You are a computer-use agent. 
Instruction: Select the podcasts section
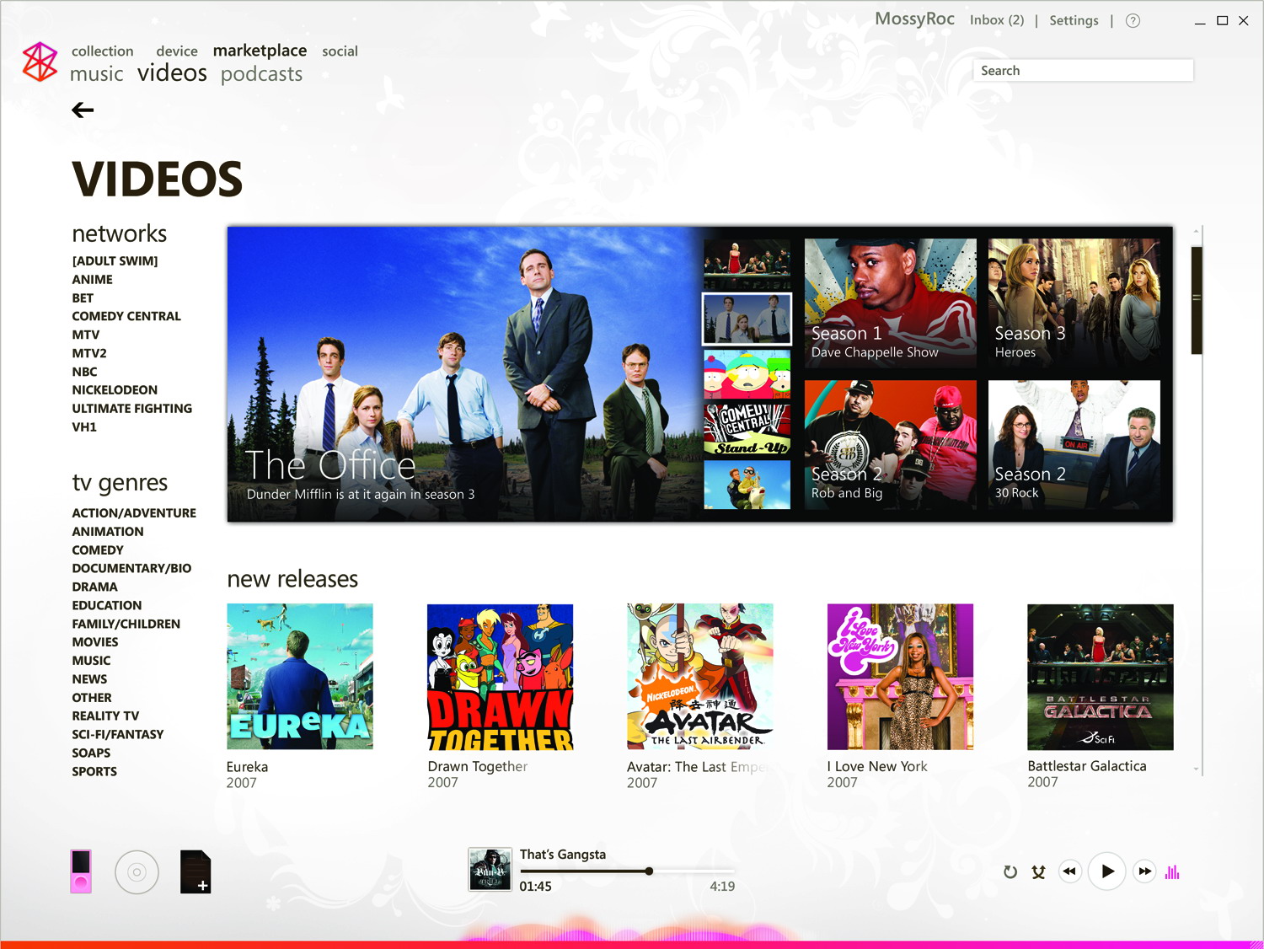tap(261, 74)
